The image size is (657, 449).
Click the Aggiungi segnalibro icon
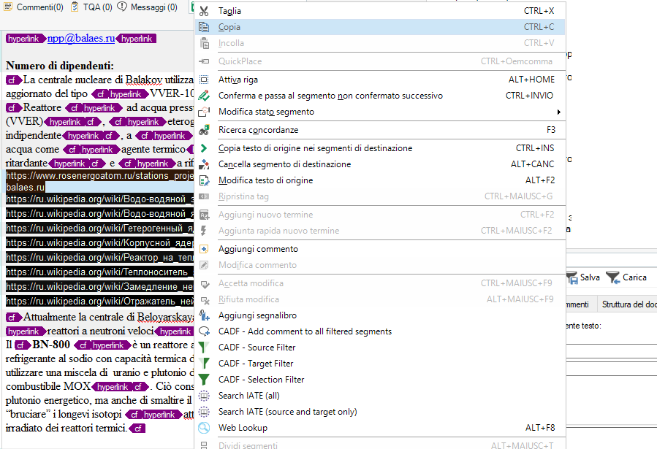pyautogui.click(x=204, y=315)
